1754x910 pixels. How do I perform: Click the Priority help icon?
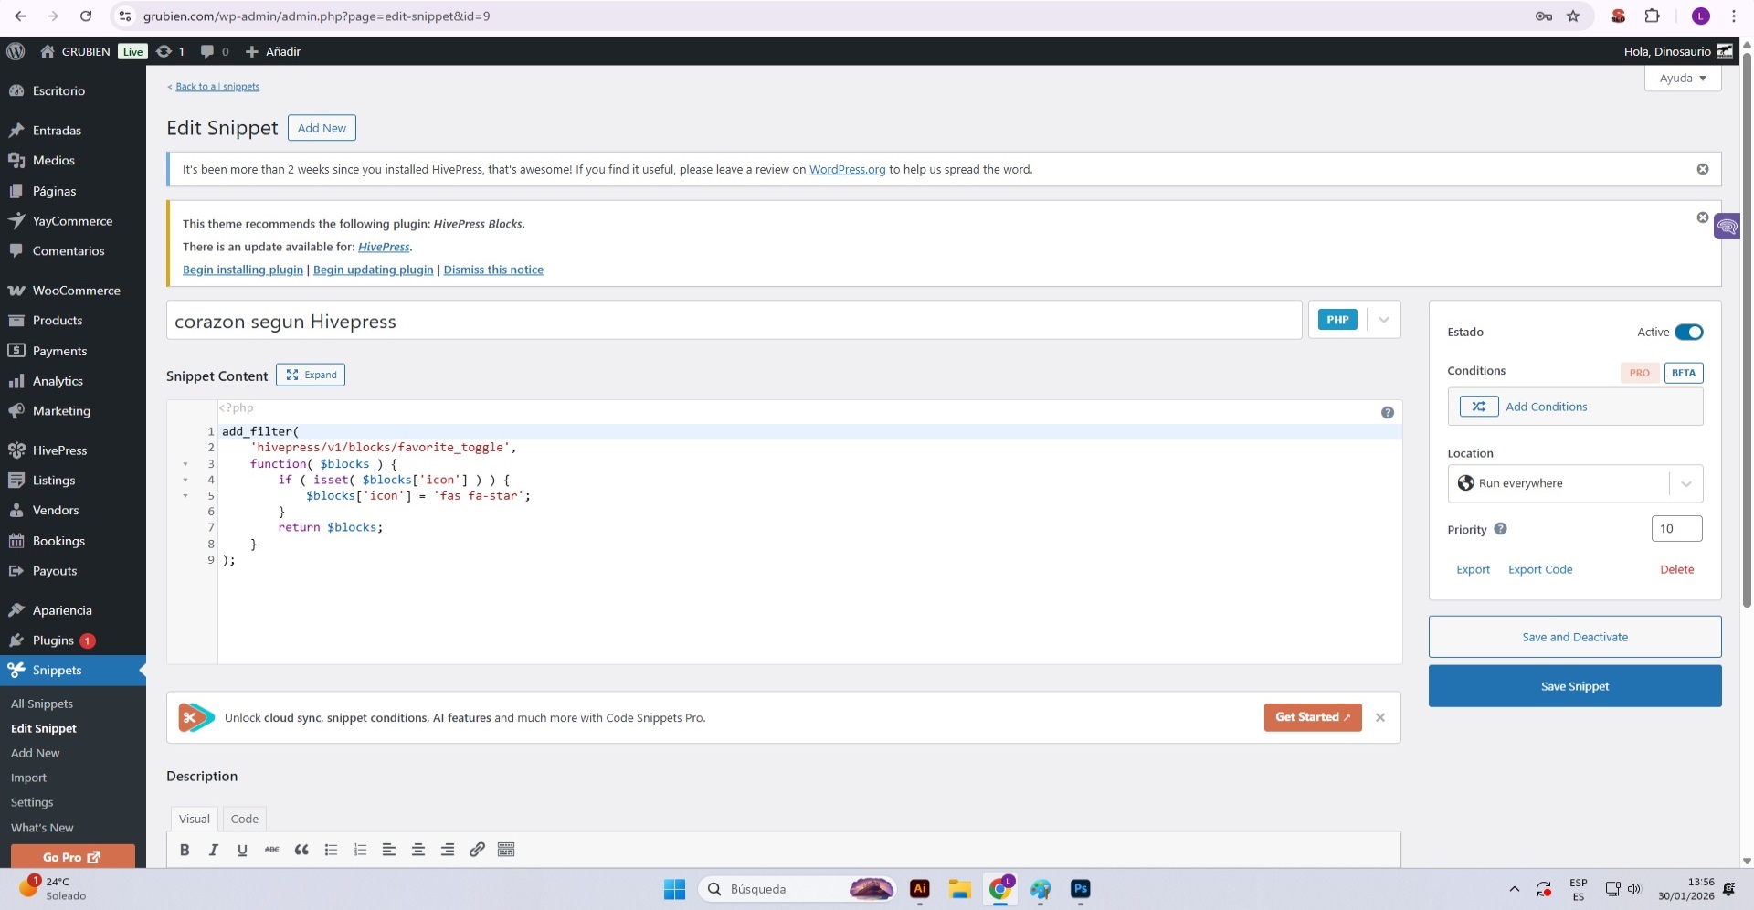click(1500, 529)
